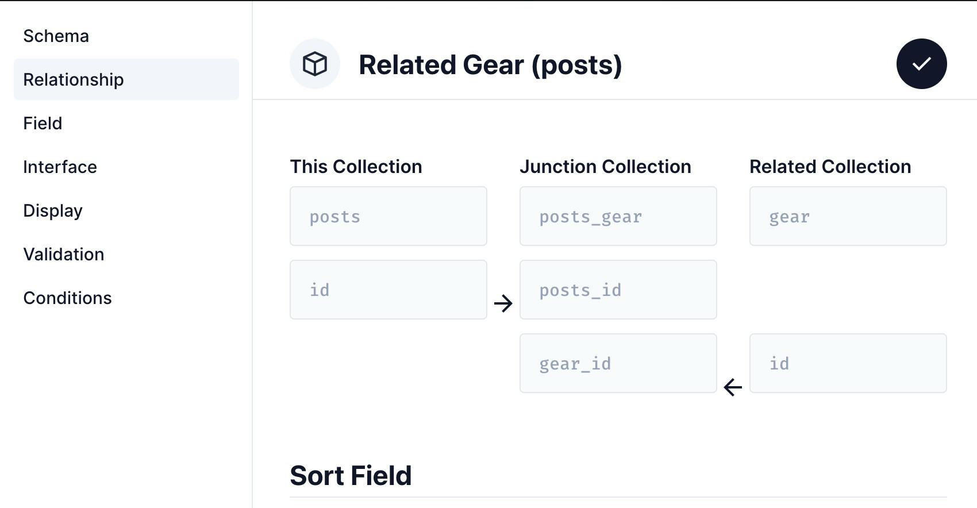Click the posts collection field
This screenshot has width=977, height=508.
pos(388,216)
